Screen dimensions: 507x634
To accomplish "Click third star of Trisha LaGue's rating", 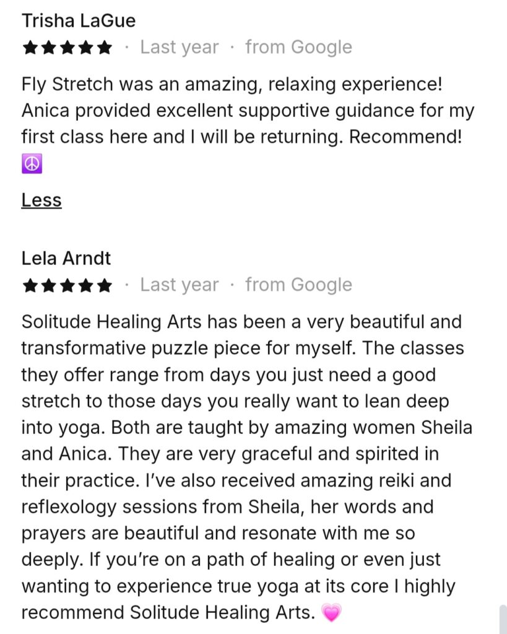I will coord(67,48).
